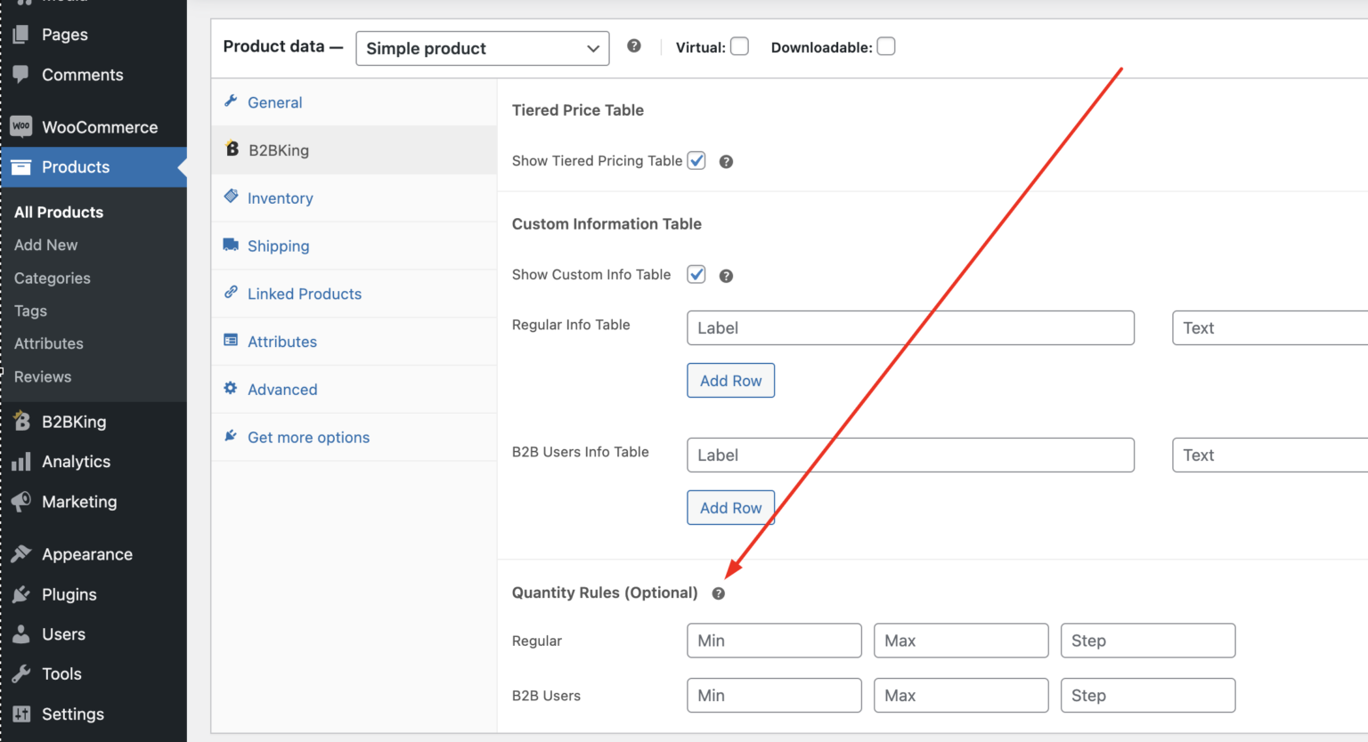Open the B2B Users Info Table Text dropdown
The image size is (1368, 742).
(x=1268, y=455)
